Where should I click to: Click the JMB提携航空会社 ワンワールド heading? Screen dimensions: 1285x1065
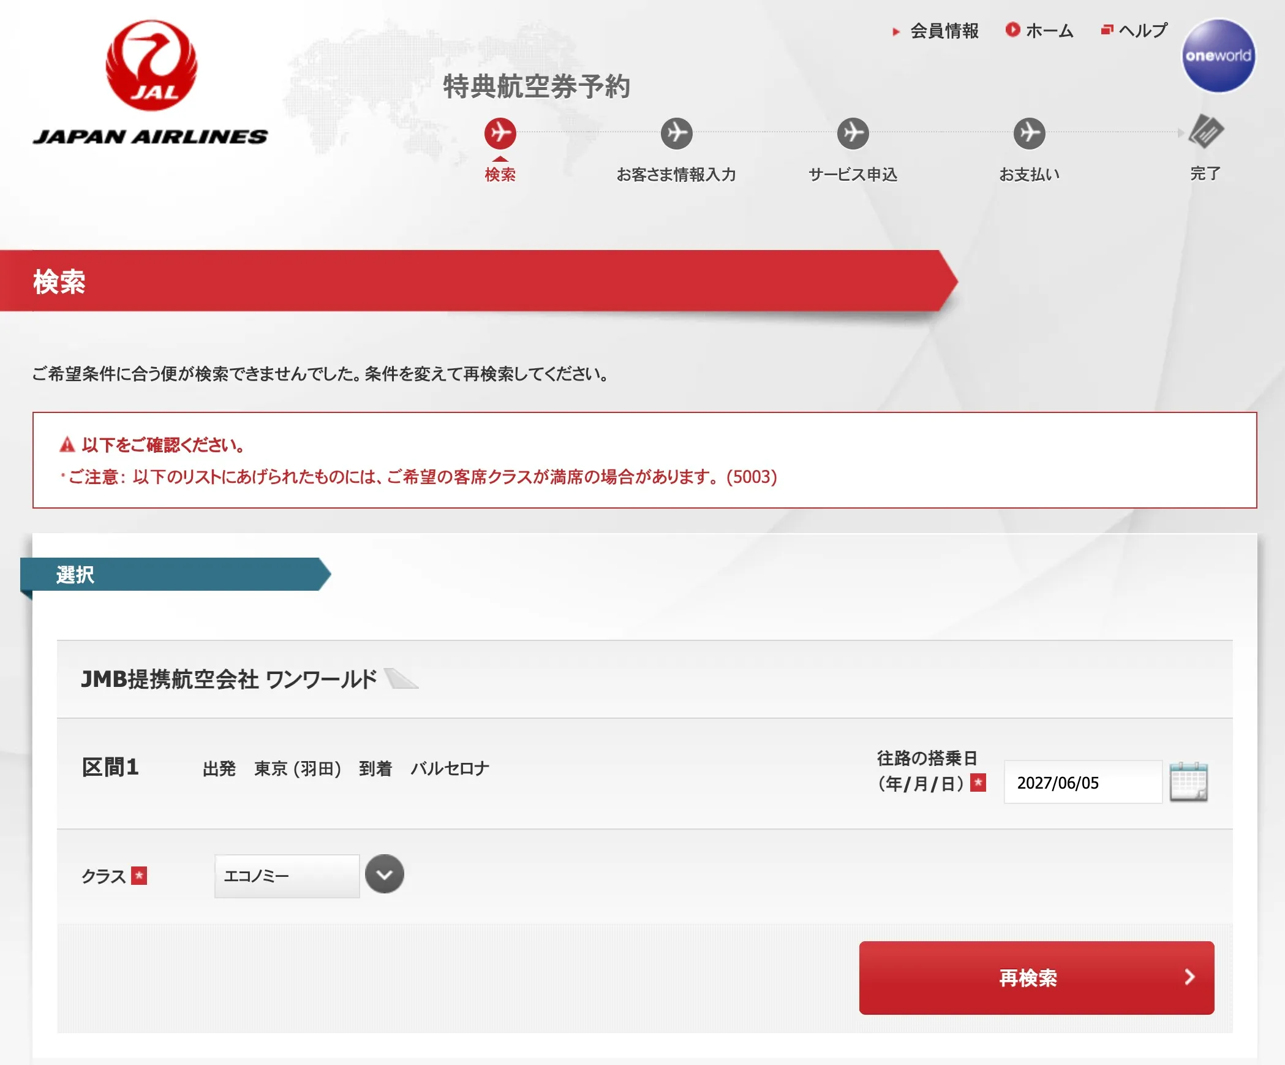[x=229, y=679]
